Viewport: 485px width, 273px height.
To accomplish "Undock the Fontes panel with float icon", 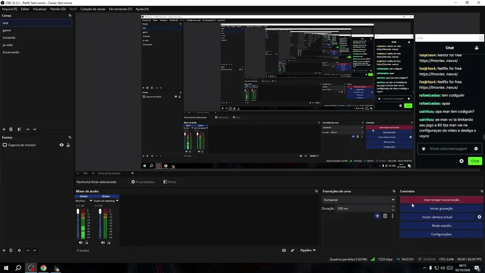I will click(70, 138).
